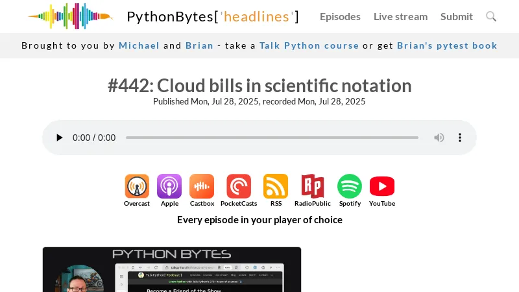Open Brian's pytest book link

point(446,45)
